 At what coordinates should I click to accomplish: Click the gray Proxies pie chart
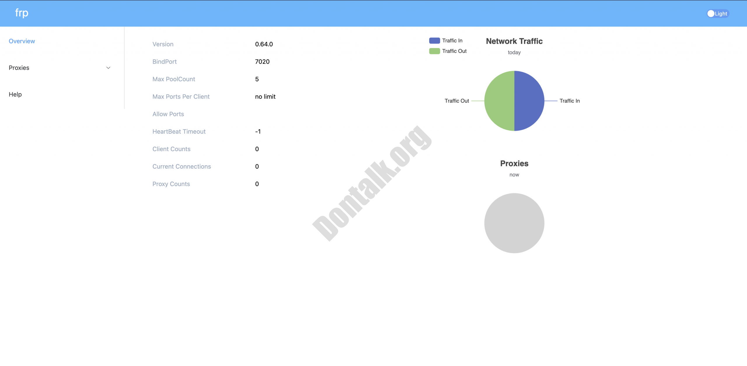point(514,223)
